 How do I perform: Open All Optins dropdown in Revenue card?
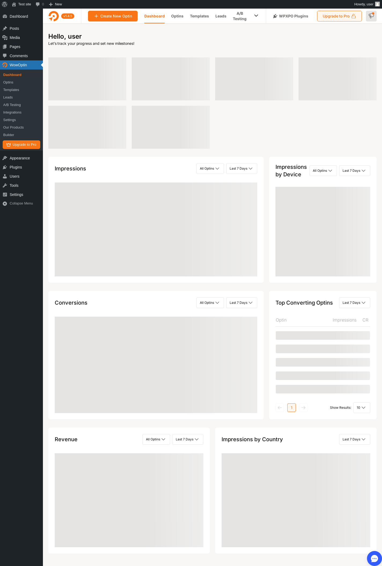(156, 439)
